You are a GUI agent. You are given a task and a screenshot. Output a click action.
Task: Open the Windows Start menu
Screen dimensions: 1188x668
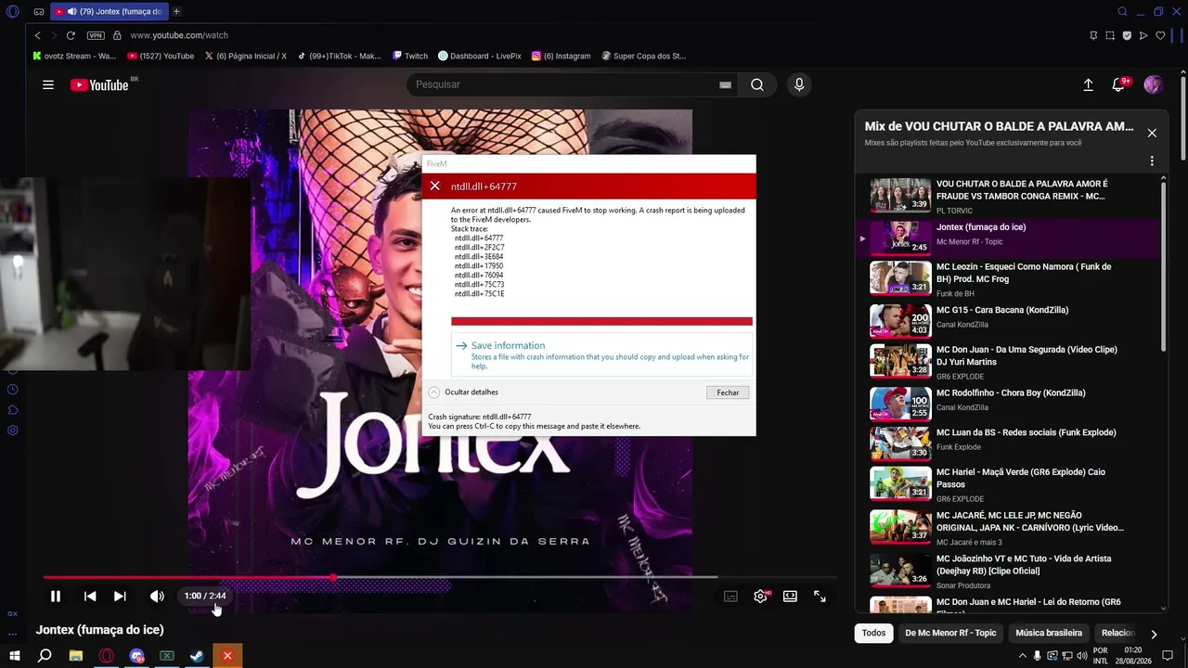click(x=14, y=656)
